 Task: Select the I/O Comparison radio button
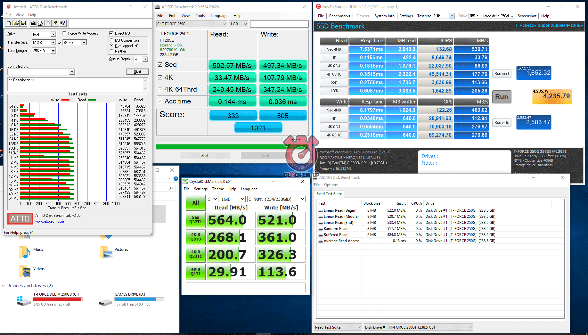[x=111, y=40]
